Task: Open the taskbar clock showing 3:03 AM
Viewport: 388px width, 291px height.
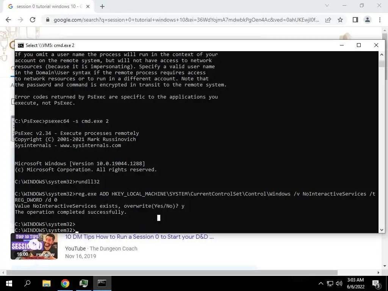Action: 355,283
